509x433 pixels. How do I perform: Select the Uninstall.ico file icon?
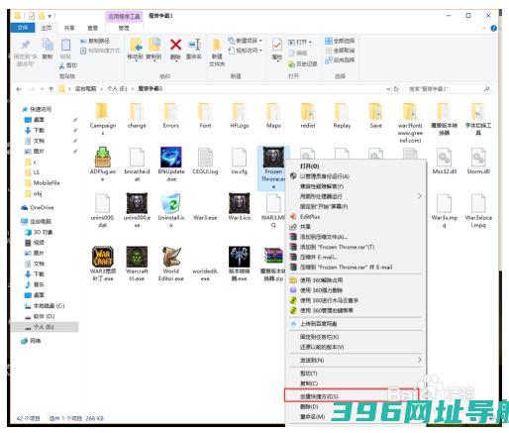click(170, 203)
